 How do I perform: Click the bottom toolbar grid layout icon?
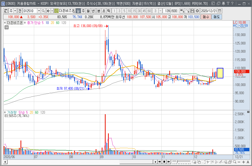pos(194,162)
